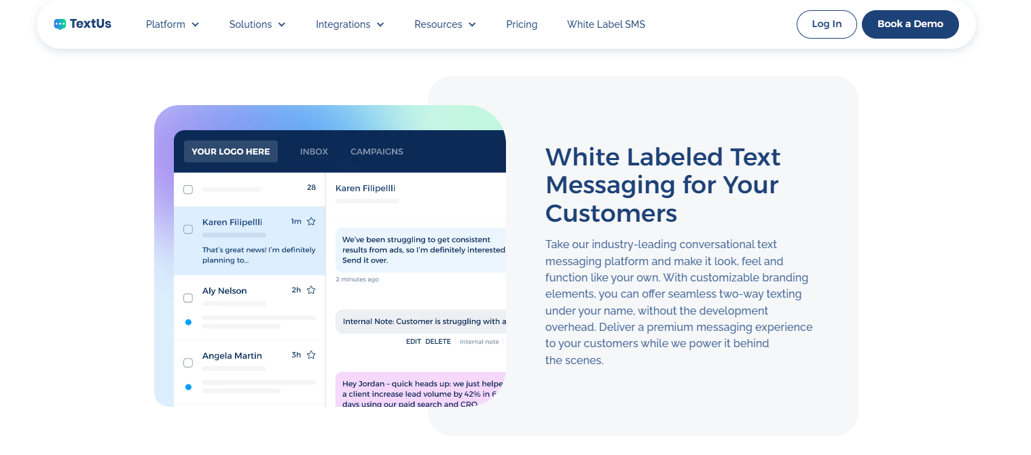Go to the Pricing page
1031x455 pixels.
(522, 24)
